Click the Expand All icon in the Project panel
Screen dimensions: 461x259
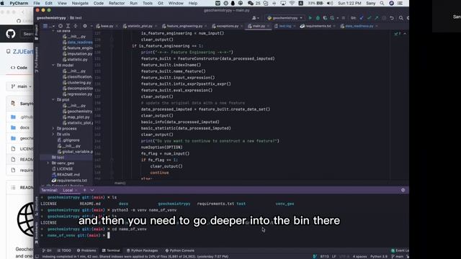[x=68, y=26]
